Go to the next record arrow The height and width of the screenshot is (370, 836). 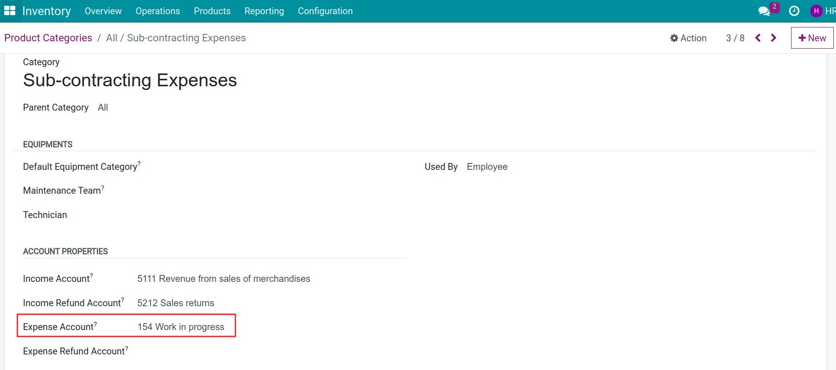(774, 38)
